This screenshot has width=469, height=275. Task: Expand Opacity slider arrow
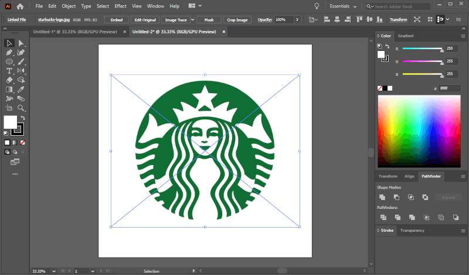point(297,20)
